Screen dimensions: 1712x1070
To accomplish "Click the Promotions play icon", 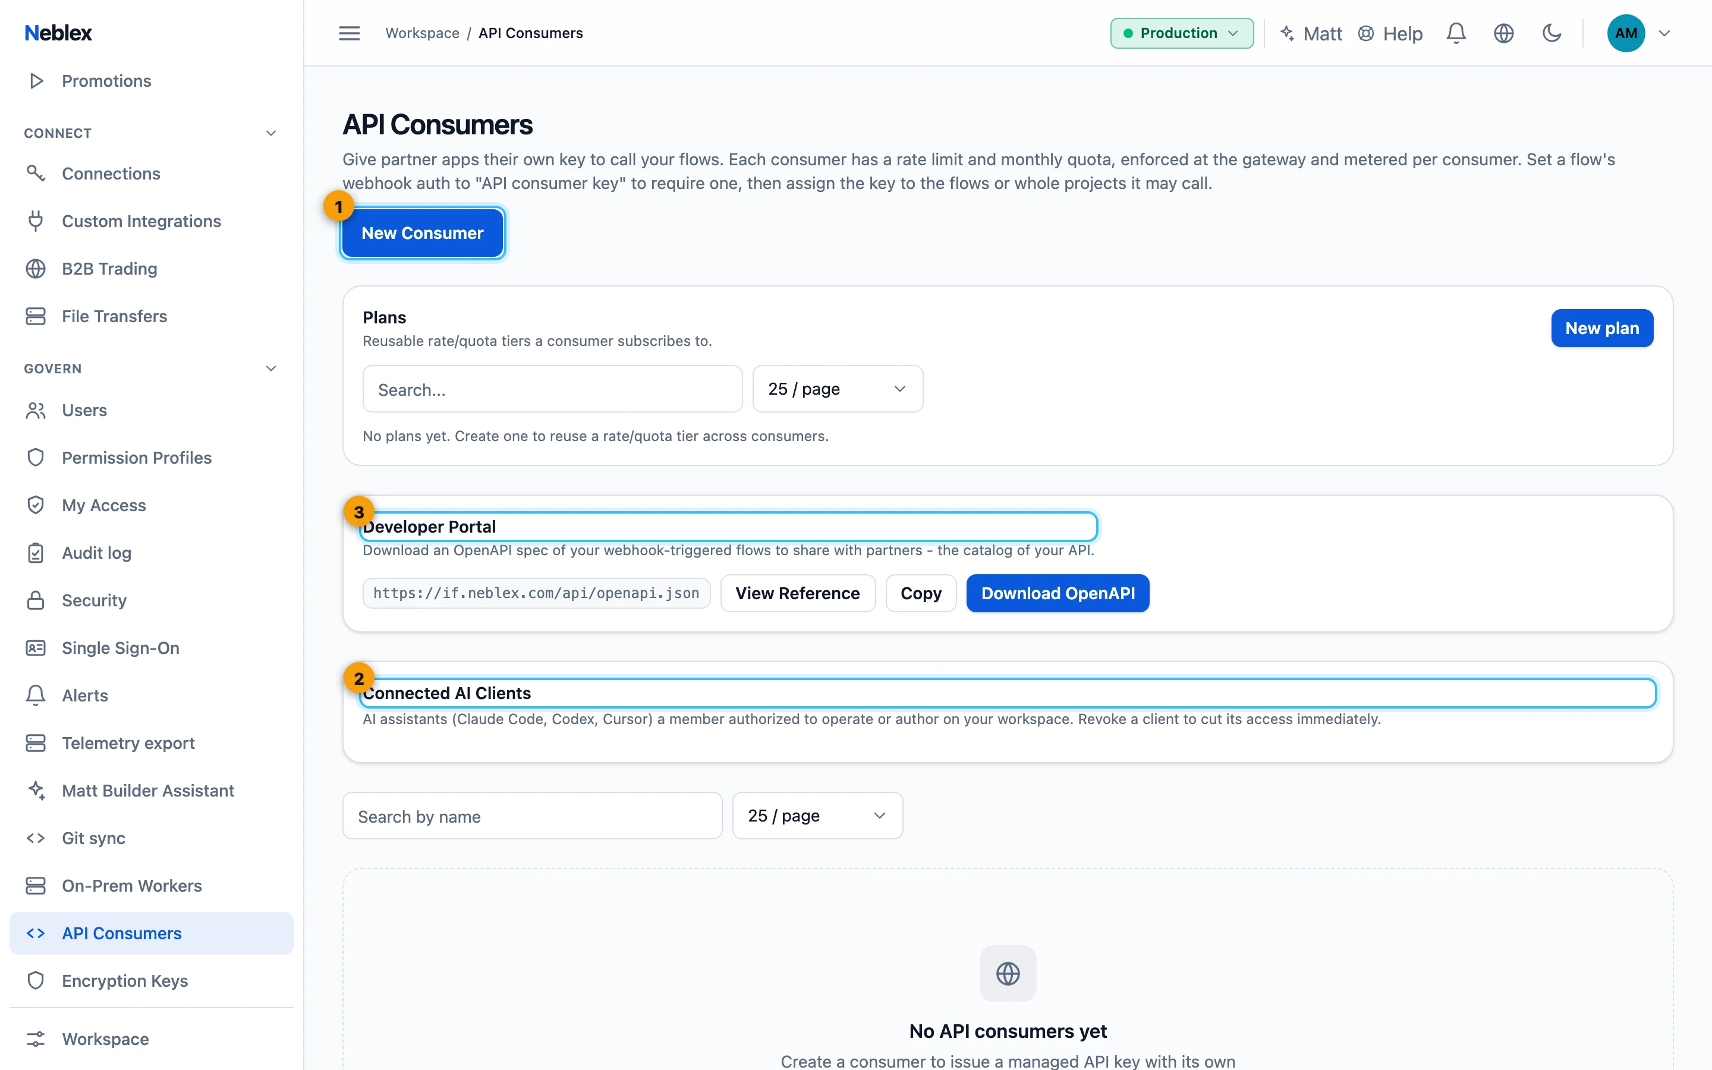I will tap(36, 81).
